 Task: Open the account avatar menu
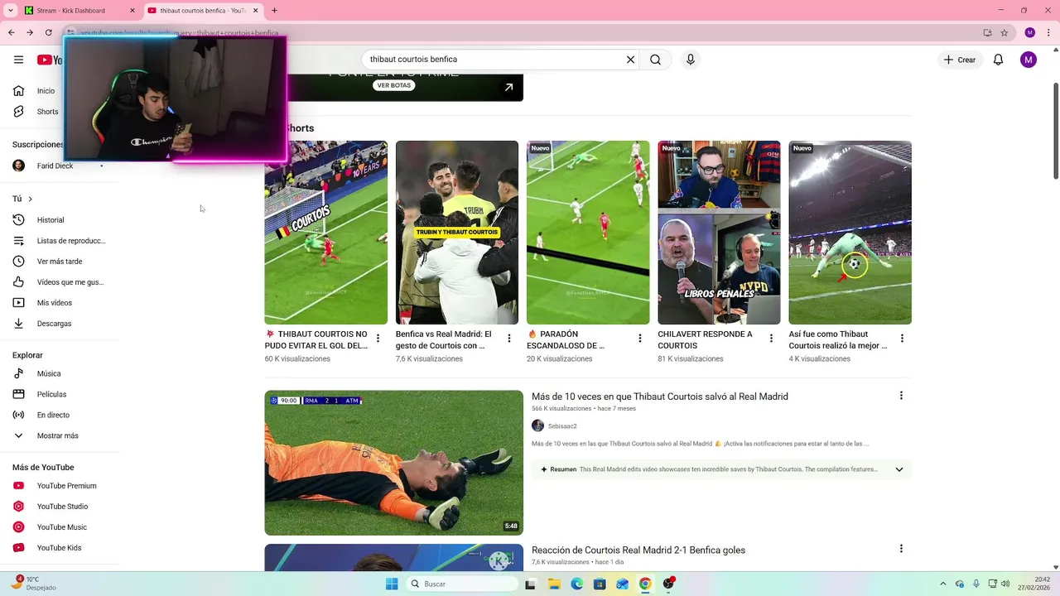[x=1029, y=60]
